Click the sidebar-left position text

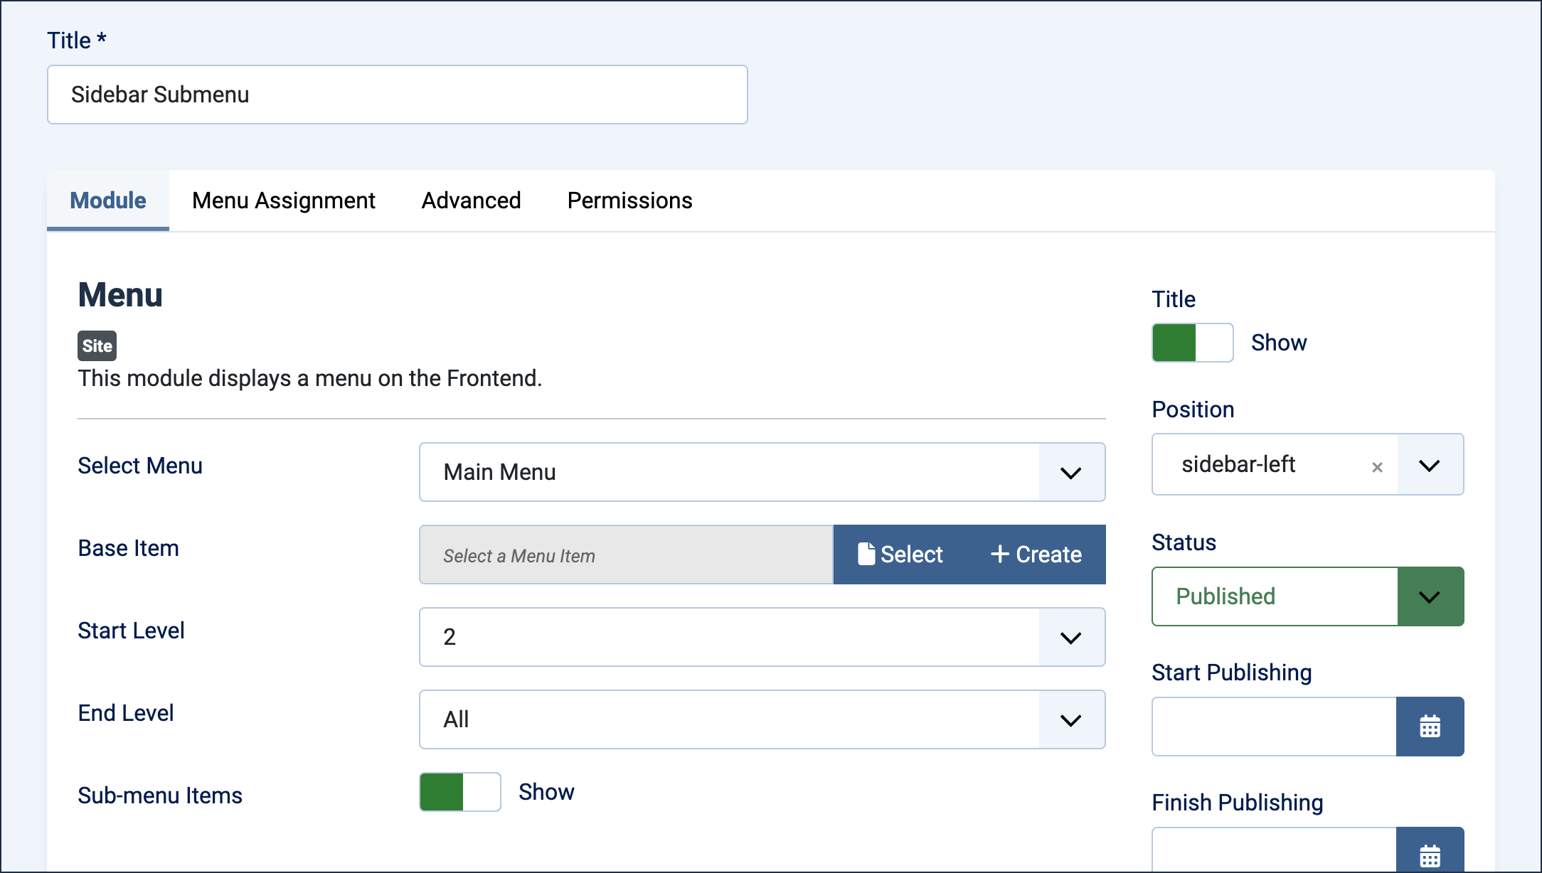point(1238,464)
